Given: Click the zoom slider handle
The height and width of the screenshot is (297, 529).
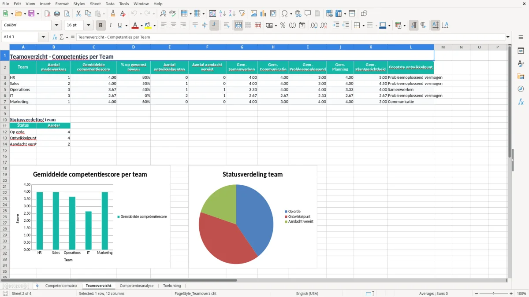Looking at the screenshot, I should pyautogui.click(x=494, y=293).
